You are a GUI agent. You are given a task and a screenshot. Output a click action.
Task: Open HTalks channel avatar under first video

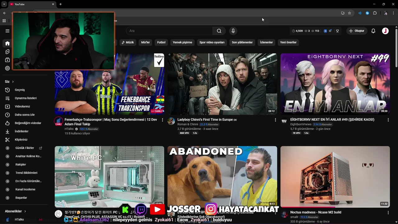[x=58, y=121]
